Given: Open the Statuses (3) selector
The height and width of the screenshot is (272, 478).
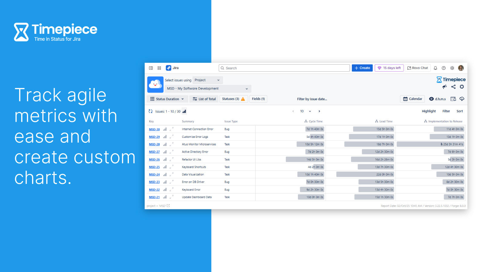Looking at the screenshot, I should click(x=234, y=99).
